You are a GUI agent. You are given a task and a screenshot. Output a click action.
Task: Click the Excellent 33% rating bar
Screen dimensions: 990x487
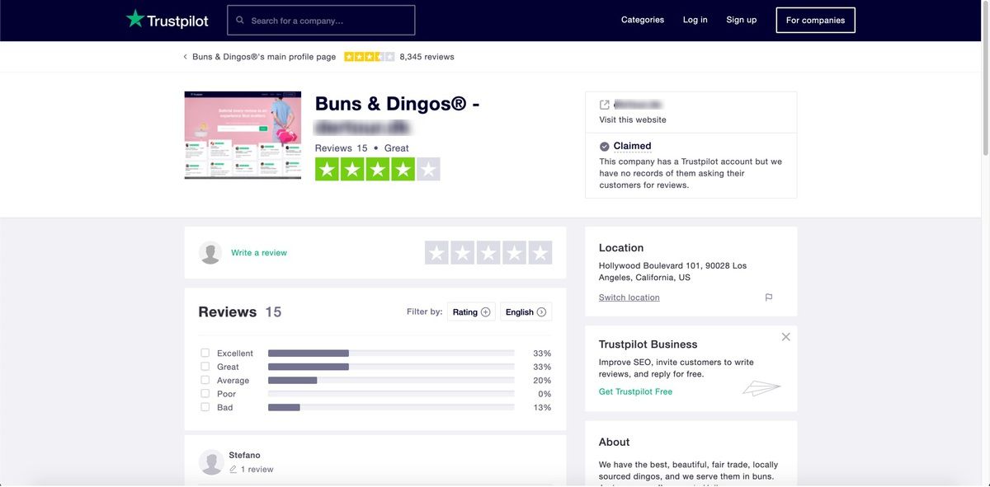pos(391,354)
